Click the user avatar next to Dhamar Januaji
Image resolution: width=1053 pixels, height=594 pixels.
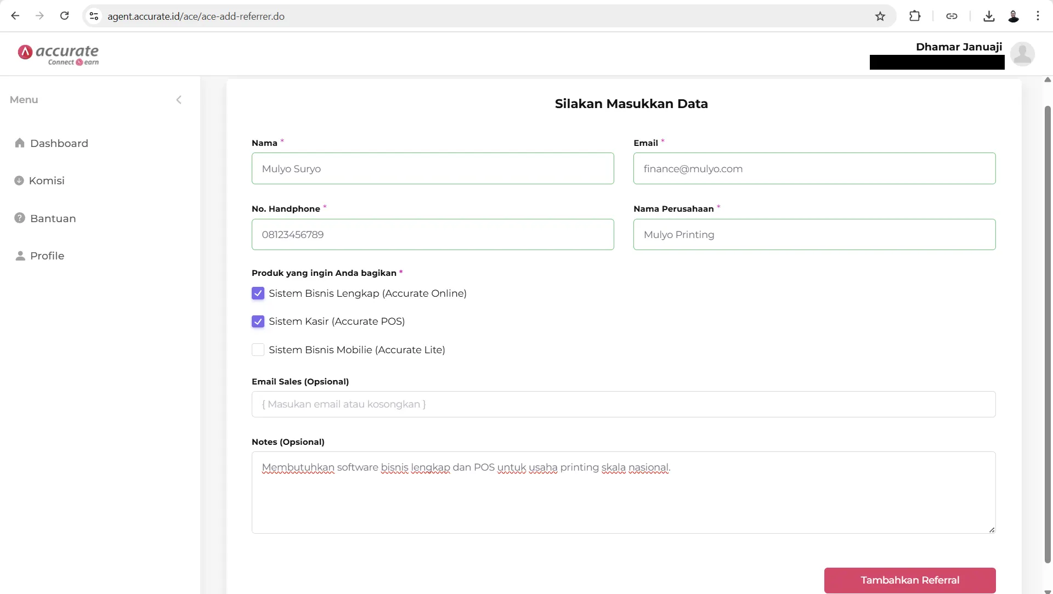(x=1022, y=54)
